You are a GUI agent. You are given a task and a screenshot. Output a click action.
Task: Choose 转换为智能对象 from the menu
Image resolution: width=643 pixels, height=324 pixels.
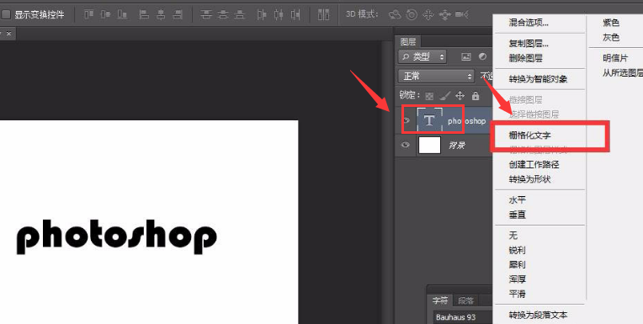tap(538, 79)
